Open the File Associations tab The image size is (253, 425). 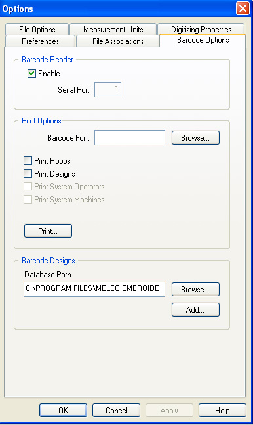pyautogui.click(x=118, y=41)
